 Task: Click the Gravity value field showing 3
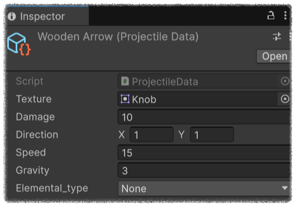(x=204, y=170)
